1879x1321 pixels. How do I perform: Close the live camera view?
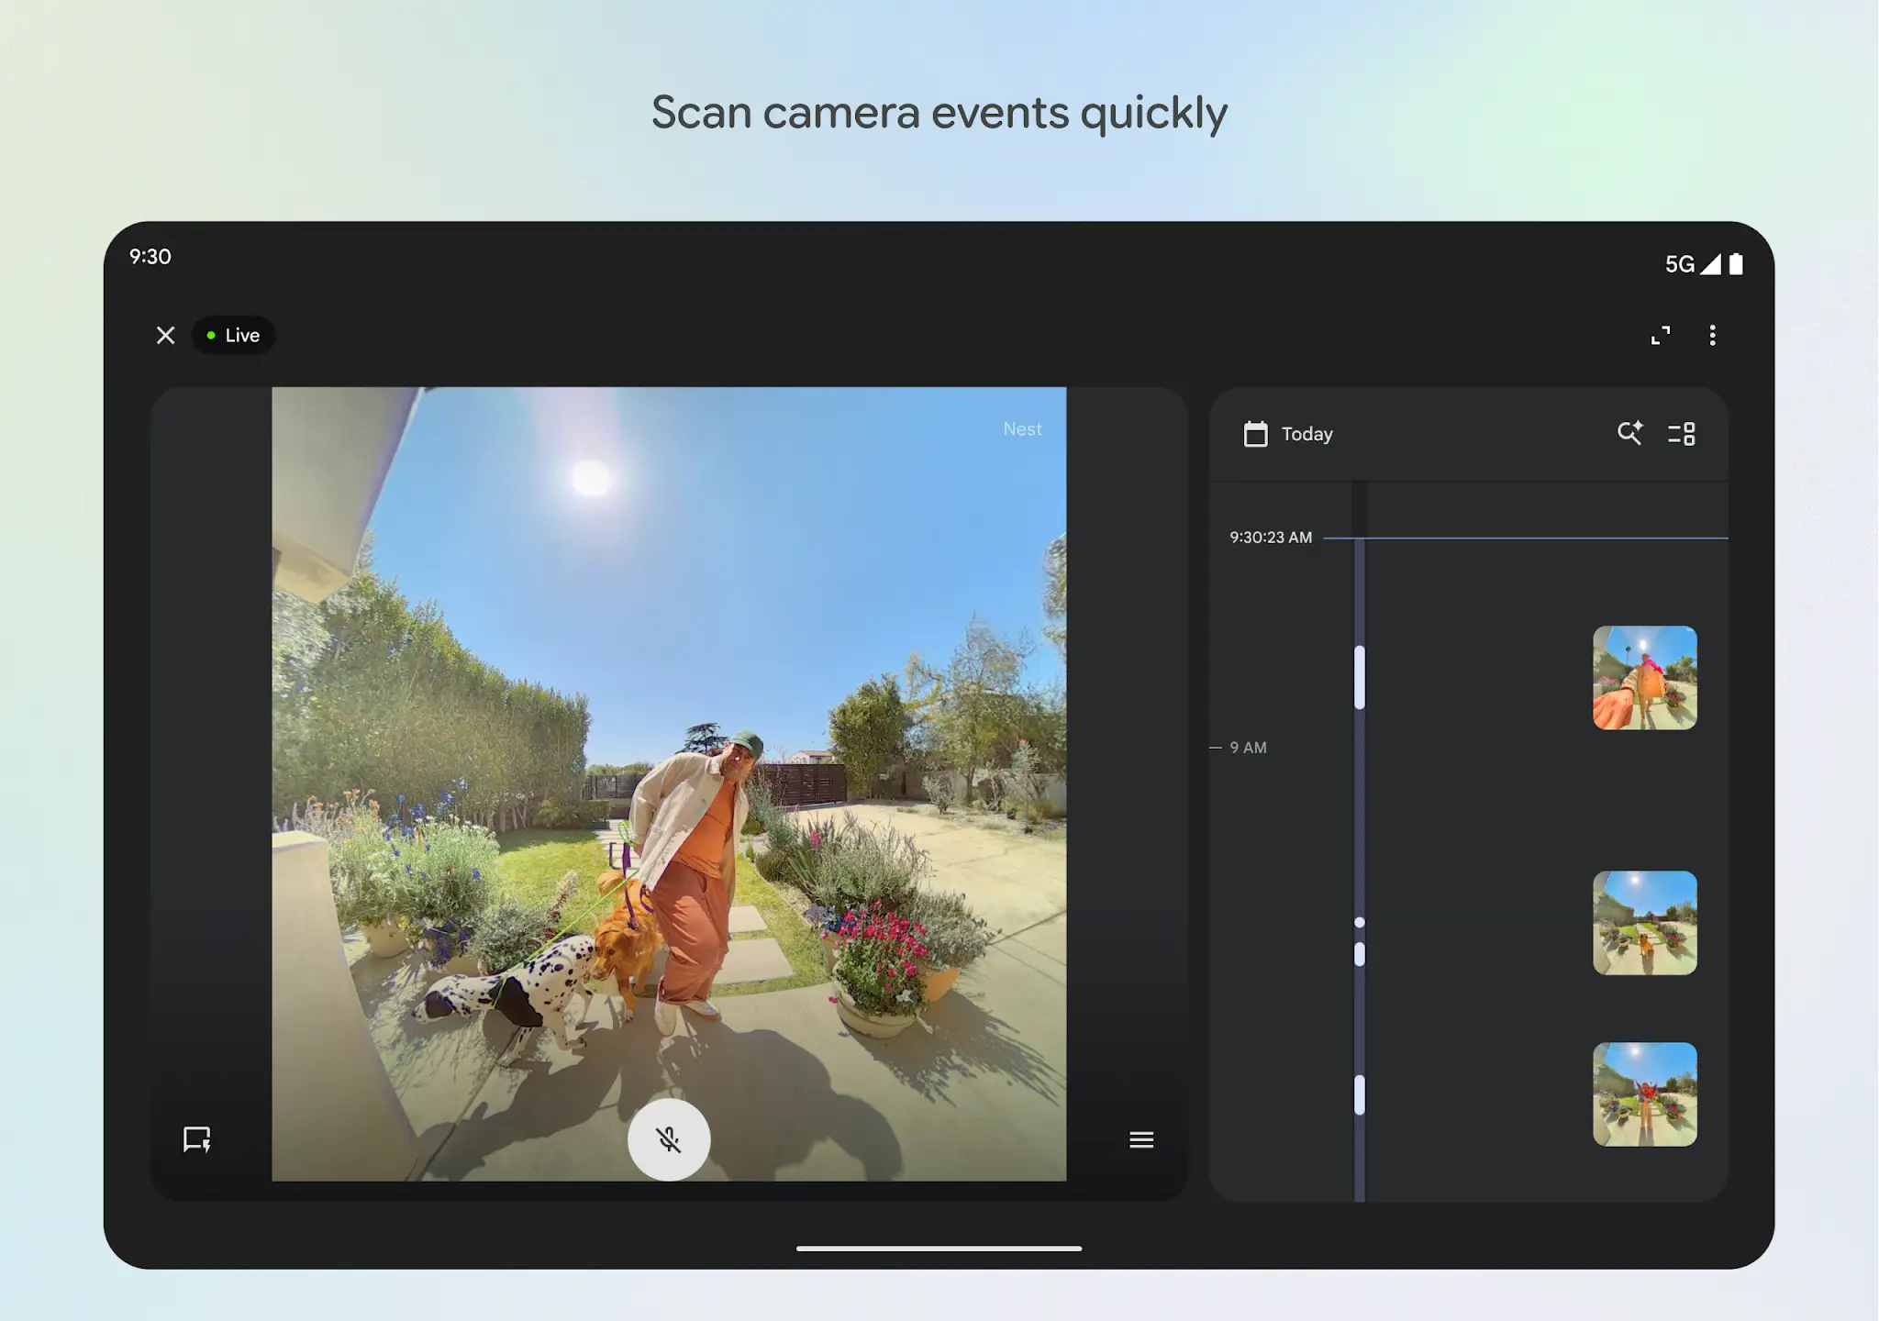165,336
